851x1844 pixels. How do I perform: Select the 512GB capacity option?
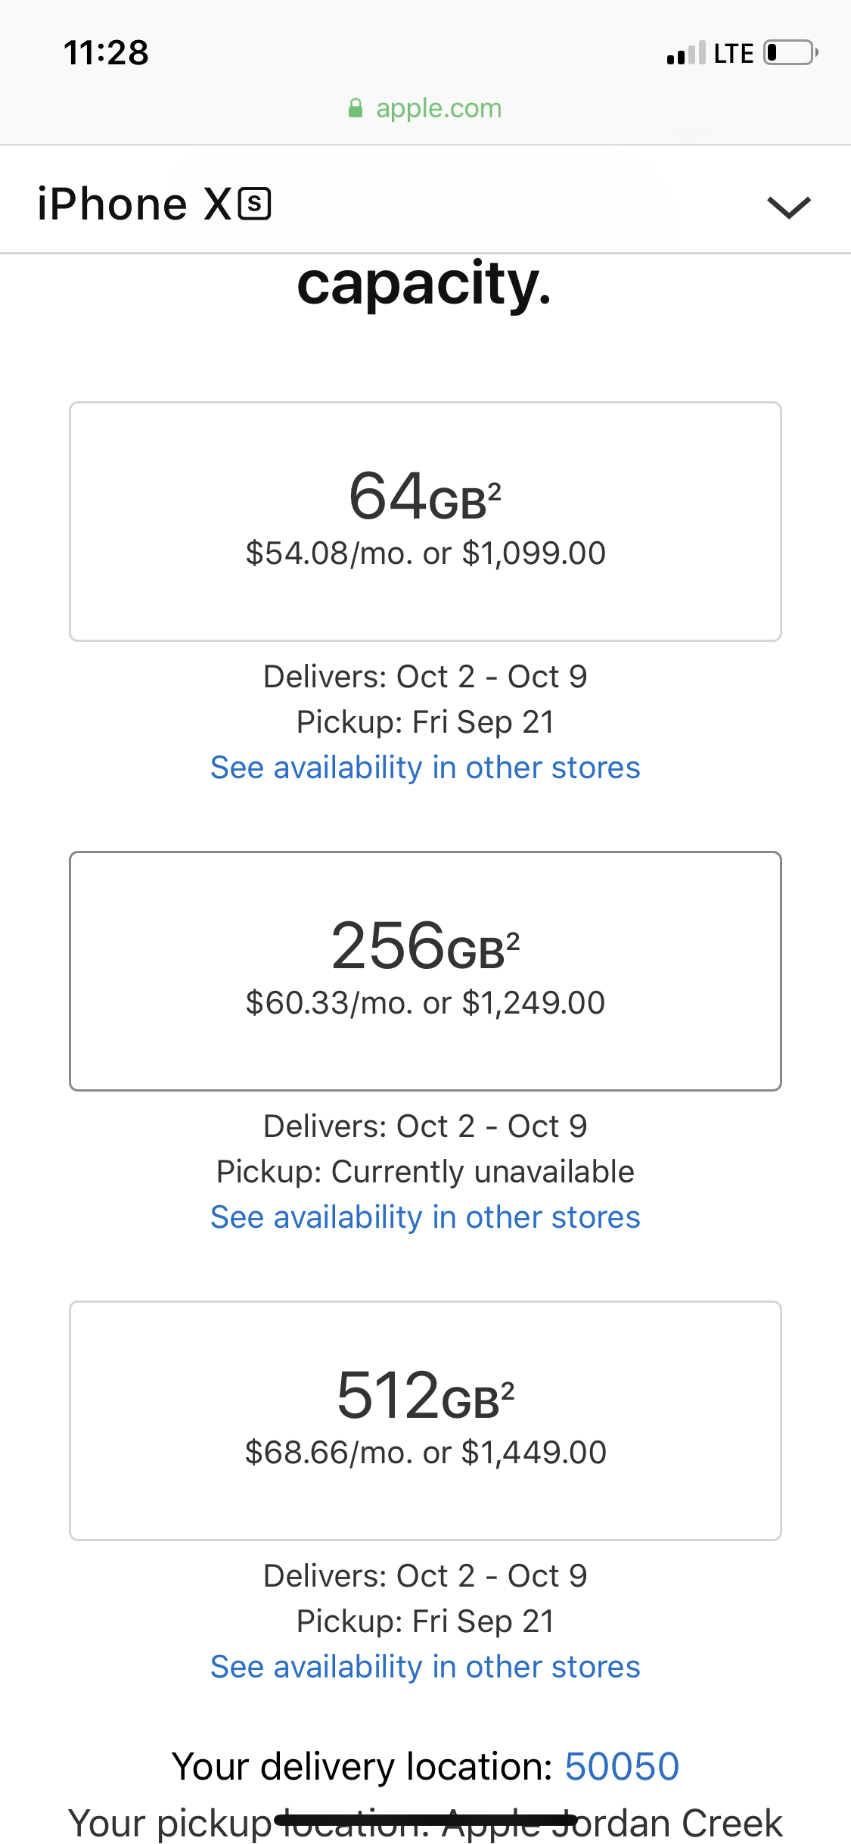click(425, 1421)
